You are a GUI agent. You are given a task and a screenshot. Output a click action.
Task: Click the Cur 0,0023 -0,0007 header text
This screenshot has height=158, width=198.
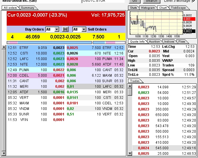point(37,15)
